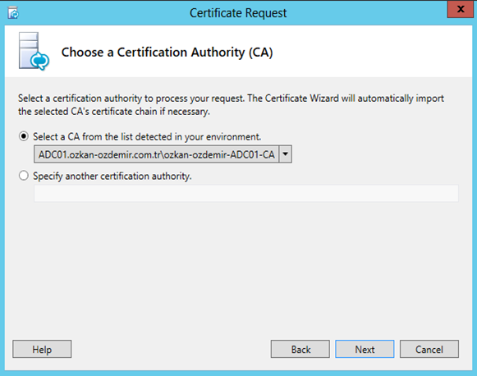This screenshot has height=376, width=477.
Task: Click the wizard description paragraph text
Action: pyautogui.click(x=231, y=105)
